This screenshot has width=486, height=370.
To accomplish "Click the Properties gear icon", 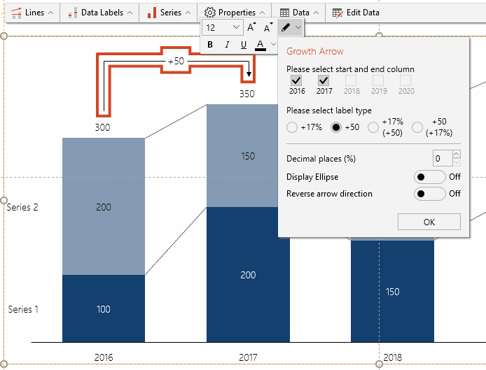I will (x=209, y=13).
